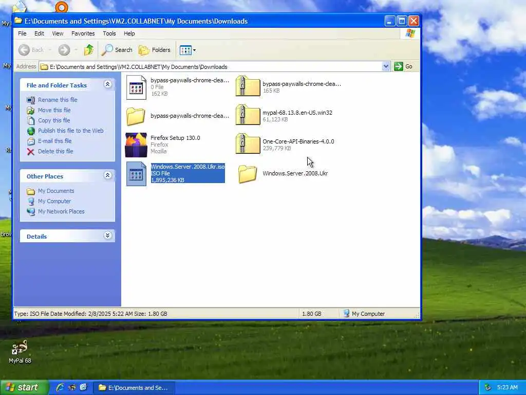
Task: Click the 1.80 GB status bar entry
Action: click(312, 314)
